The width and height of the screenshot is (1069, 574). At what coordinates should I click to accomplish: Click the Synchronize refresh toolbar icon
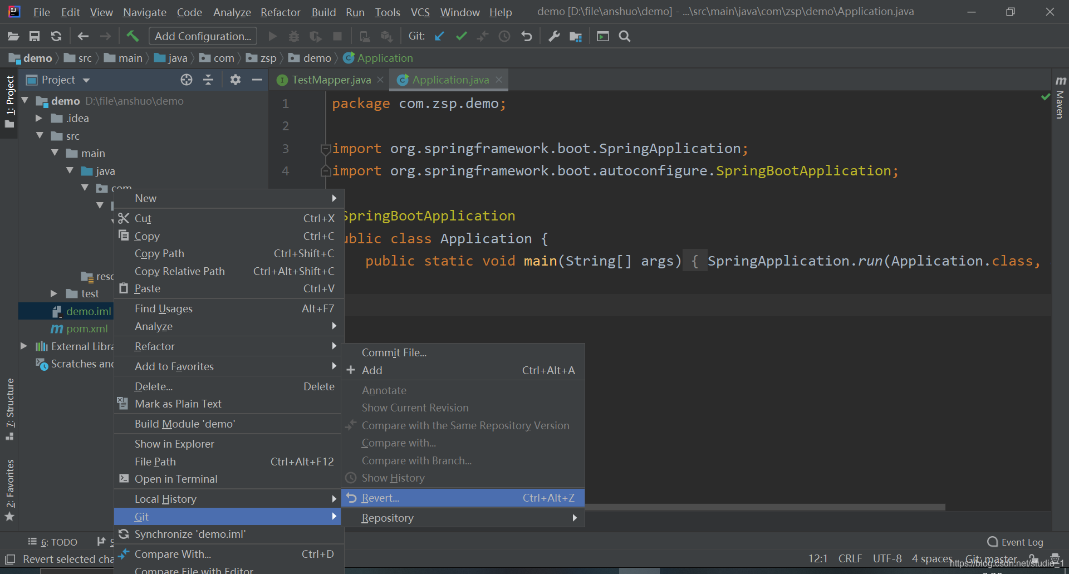coord(56,36)
